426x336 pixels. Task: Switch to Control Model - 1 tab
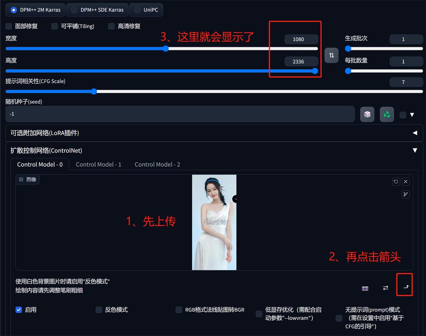point(99,164)
